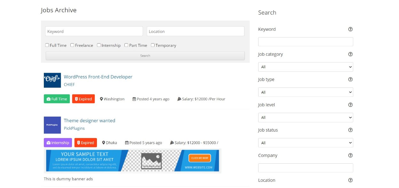Enable the Part Time checkbox
This screenshot has height=188, width=399.
tap(126, 45)
